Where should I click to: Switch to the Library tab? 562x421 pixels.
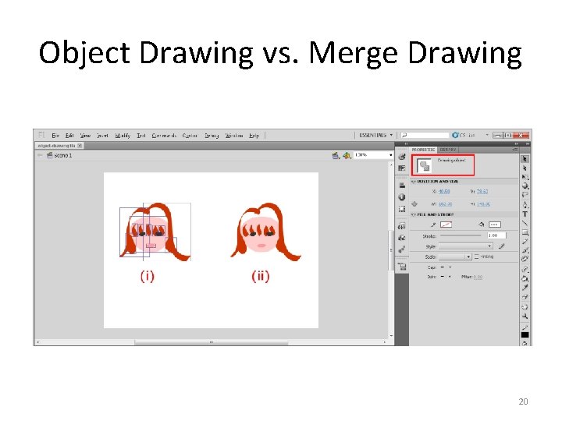(448, 150)
